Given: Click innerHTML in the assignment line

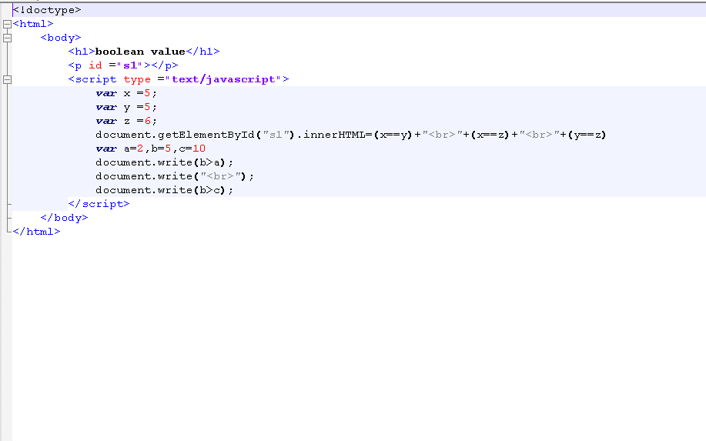Looking at the screenshot, I should click(x=333, y=135).
